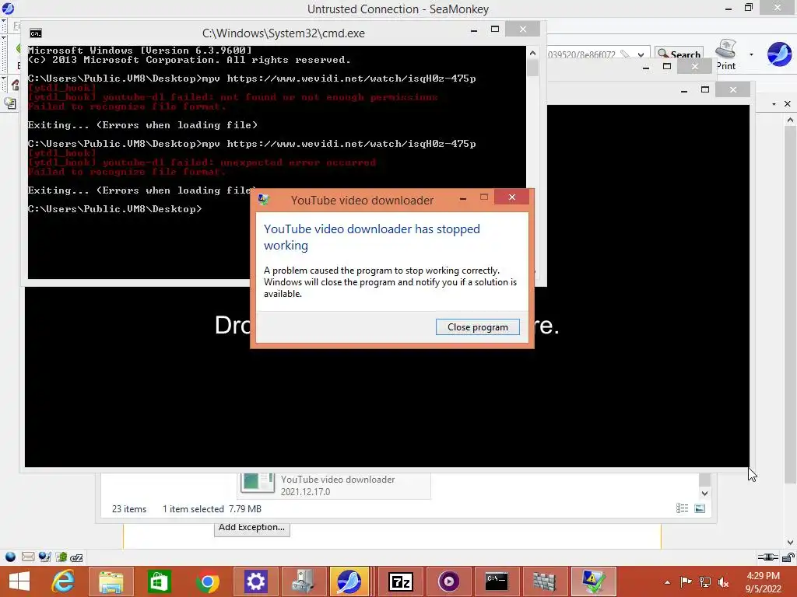Open the Print button dropdown arrow
The height and width of the screenshot is (597, 797).
tap(751, 54)
